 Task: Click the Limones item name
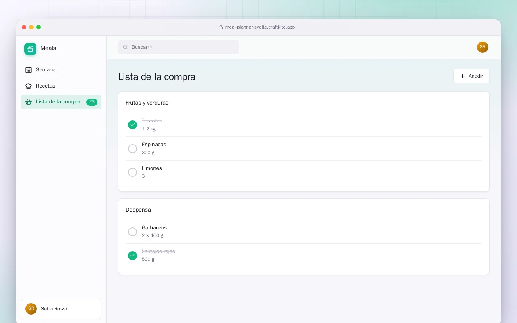click(x=152, y=168)
